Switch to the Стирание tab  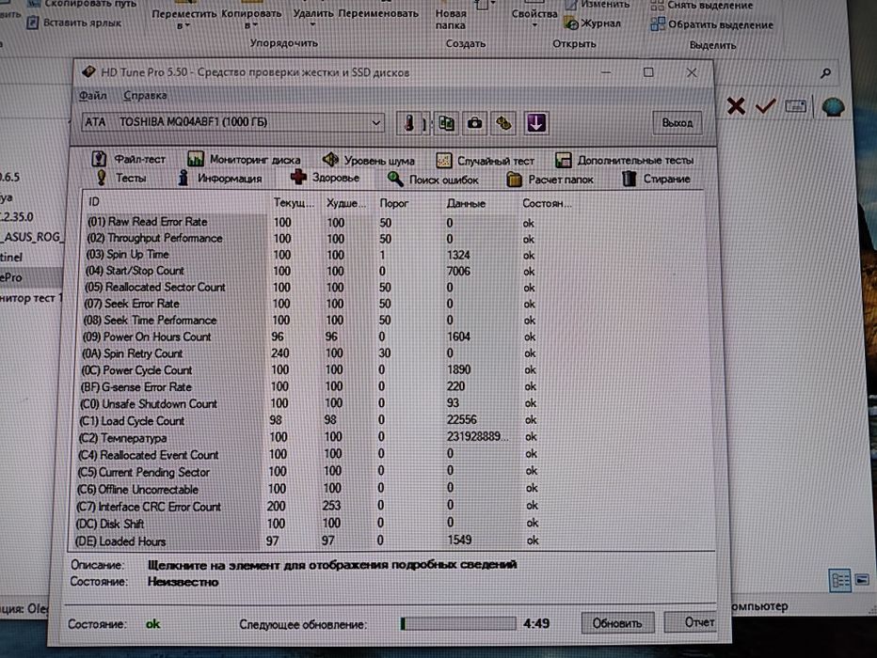click(656, 179)
